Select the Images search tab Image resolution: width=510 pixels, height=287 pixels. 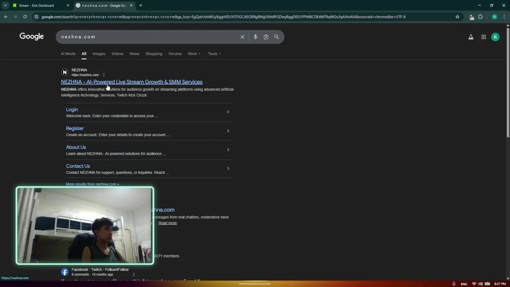99,54
